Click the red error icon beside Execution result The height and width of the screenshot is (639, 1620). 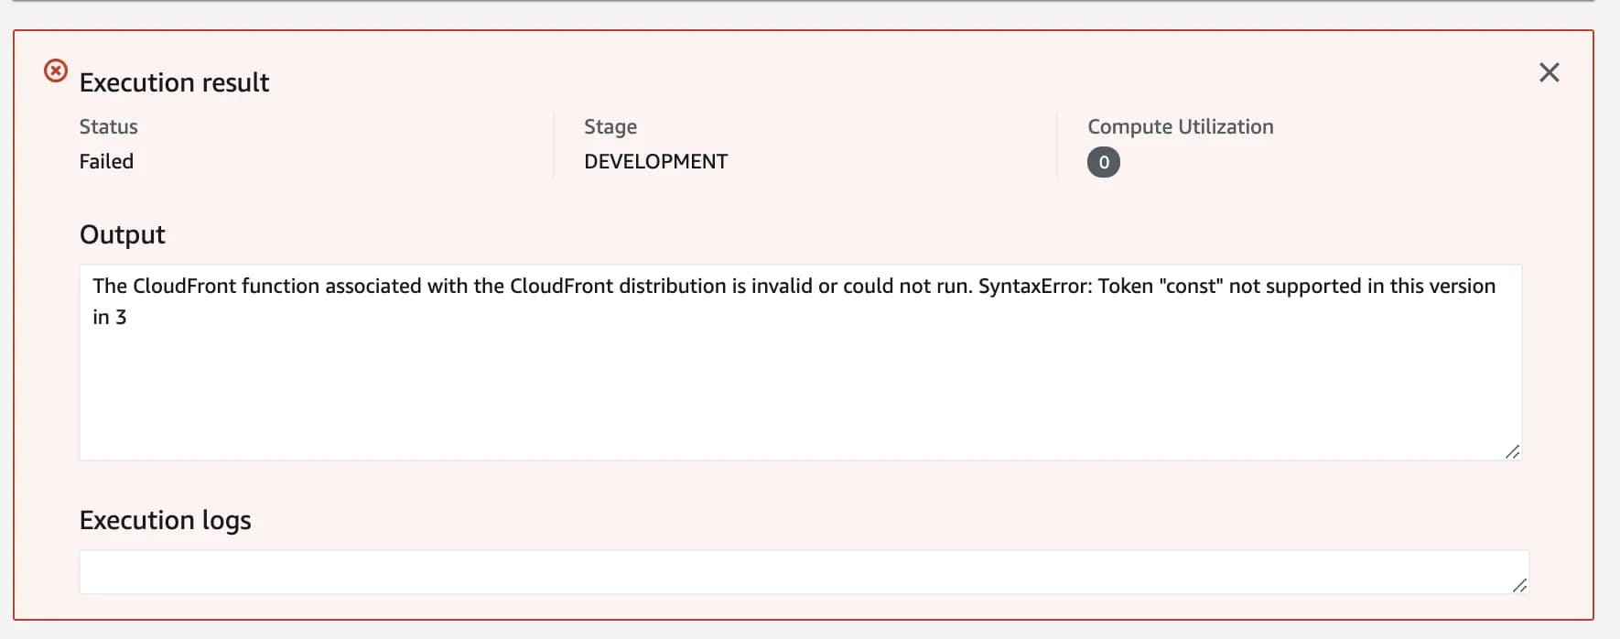(56, 70)
